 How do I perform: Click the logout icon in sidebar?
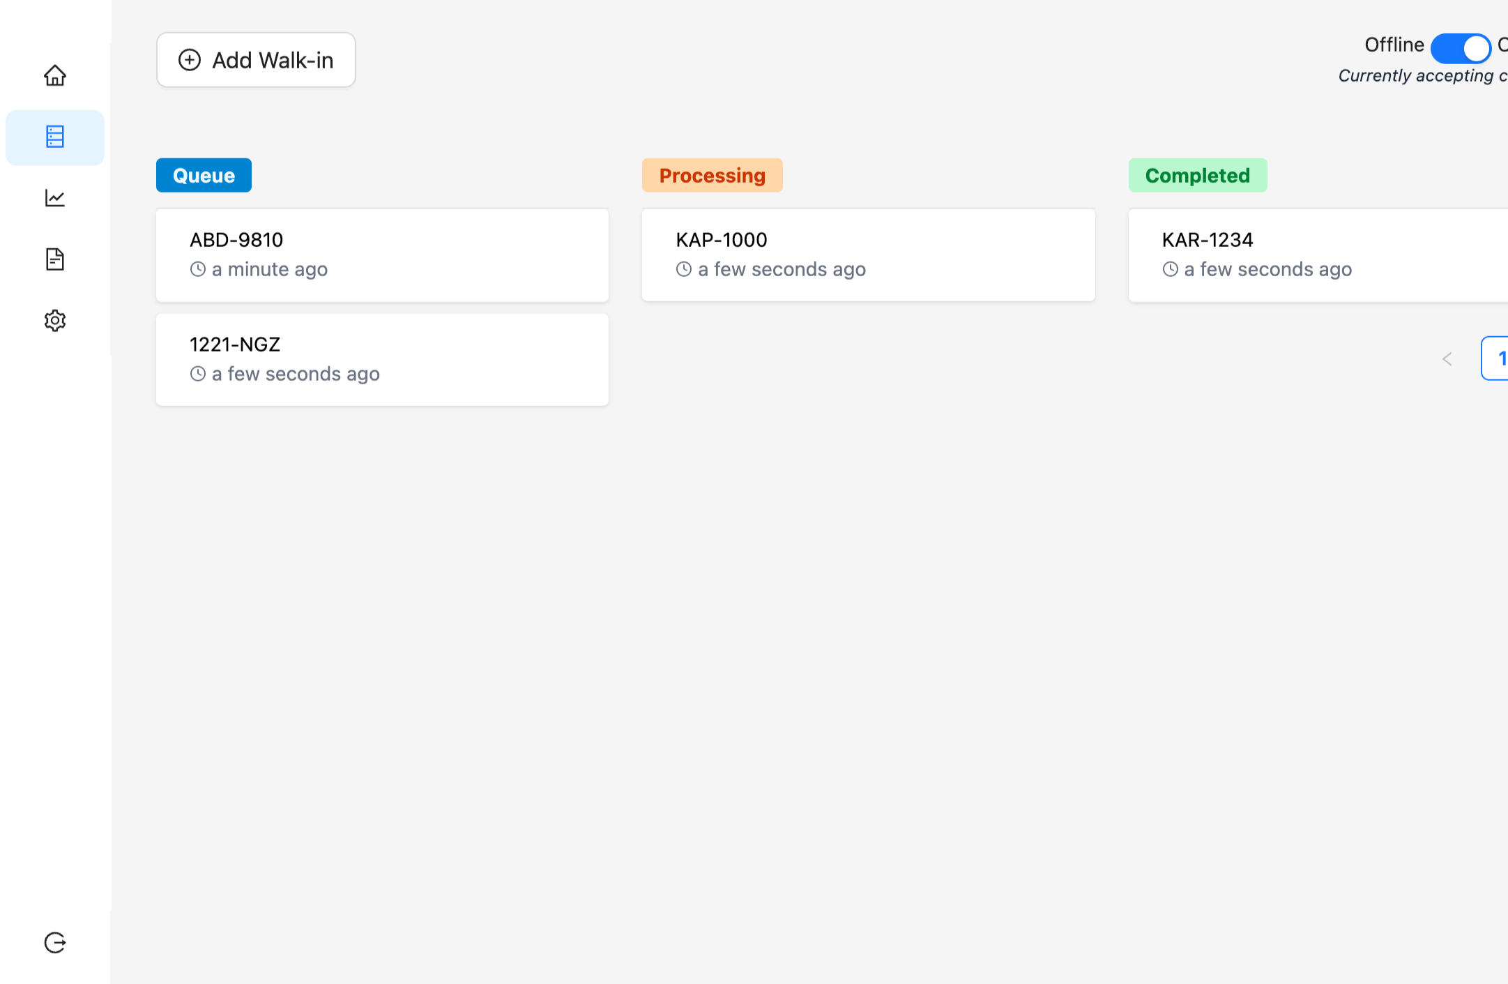(x=55, y=943)
